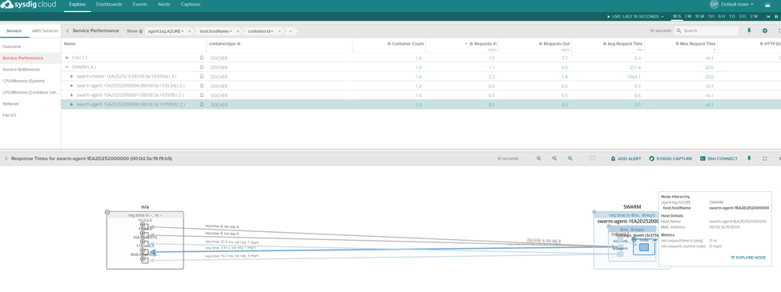The width and height of the screenshot is (781, 292).
Task: Select the 1 H time range
Action: 711,17
